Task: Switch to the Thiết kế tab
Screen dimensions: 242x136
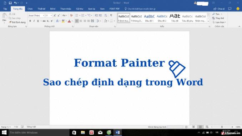Action: click(x=41, y=9)
